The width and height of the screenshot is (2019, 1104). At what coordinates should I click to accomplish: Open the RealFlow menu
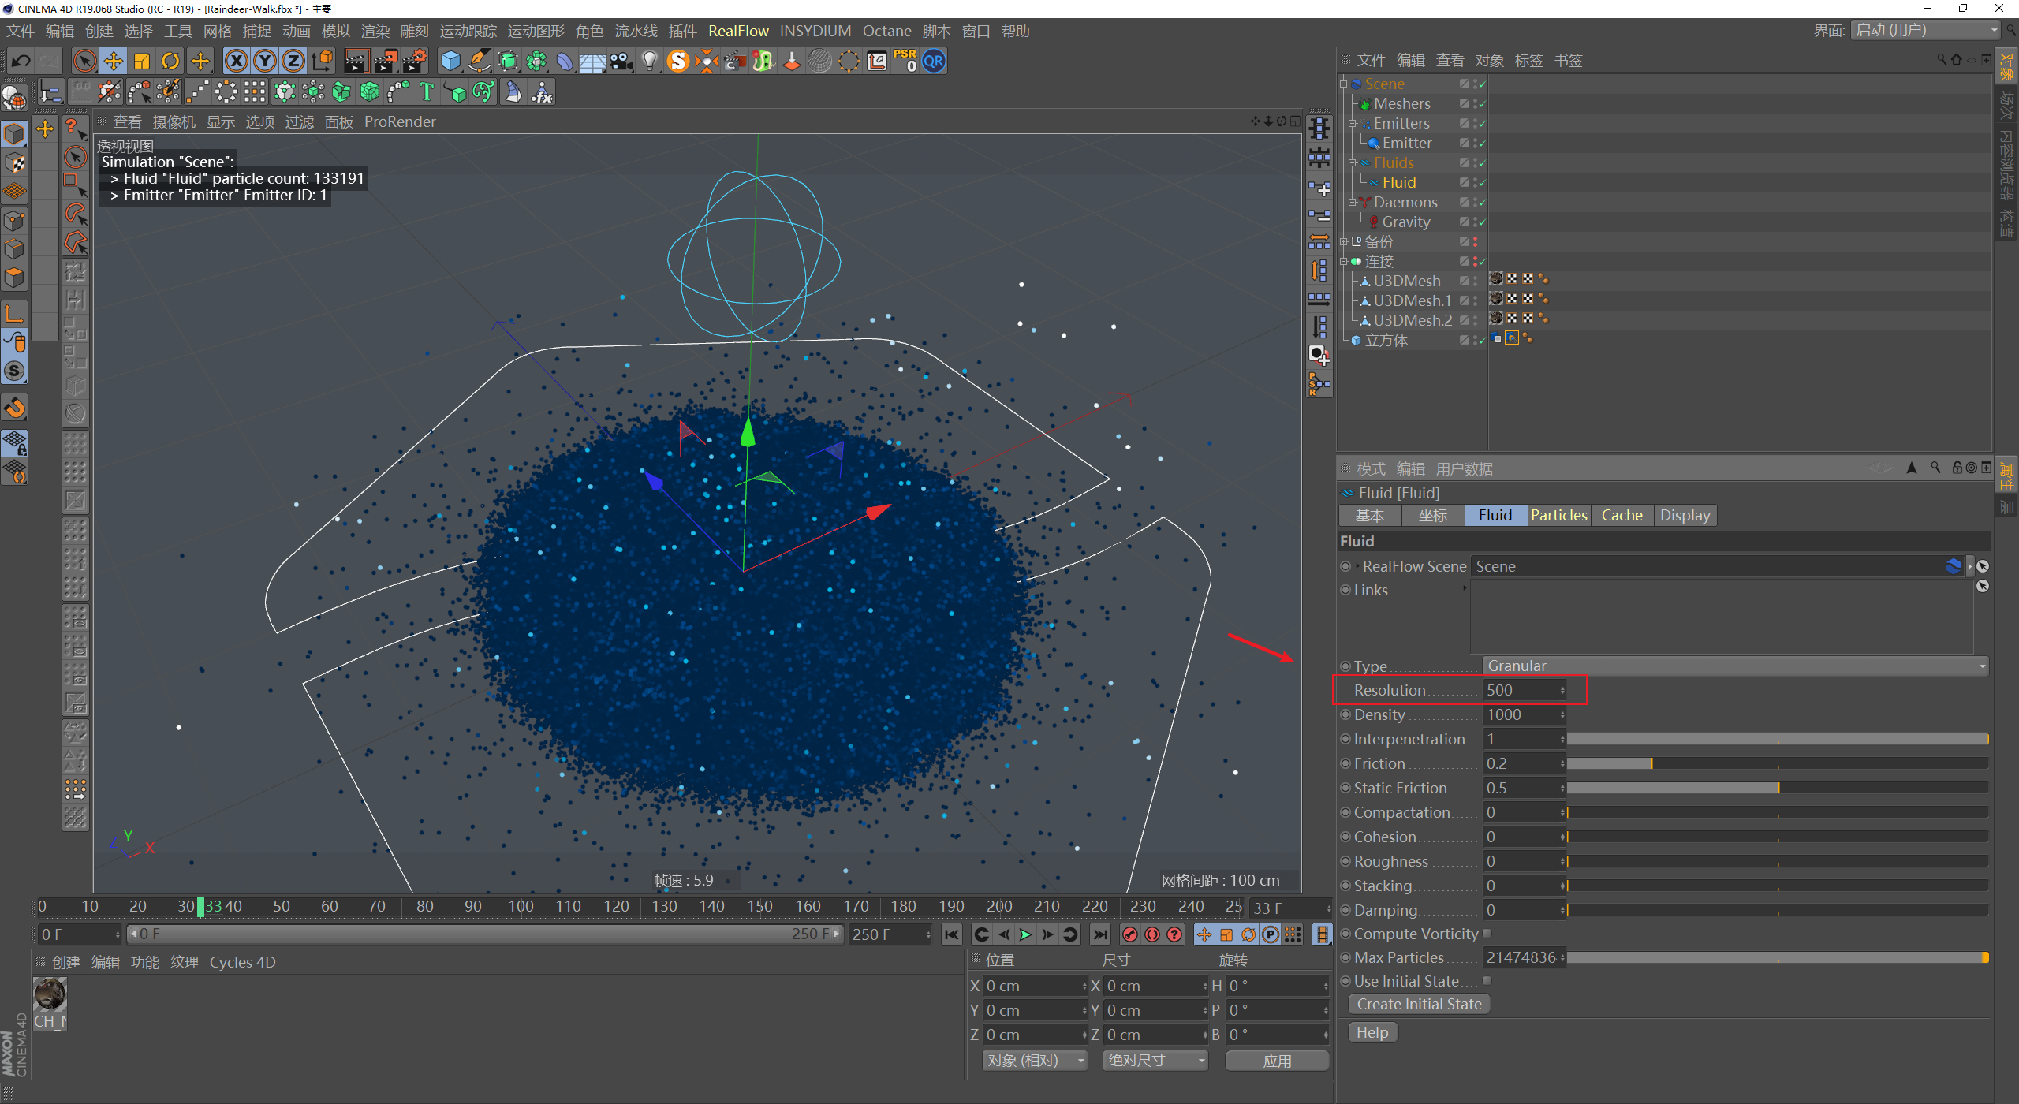click(x=737, y=31)
